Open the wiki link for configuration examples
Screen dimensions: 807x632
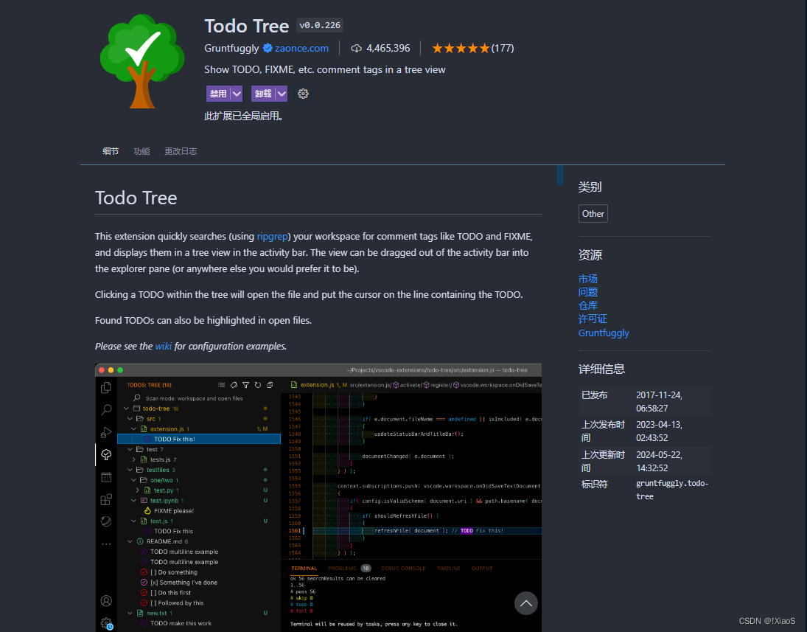click(163, 346)
